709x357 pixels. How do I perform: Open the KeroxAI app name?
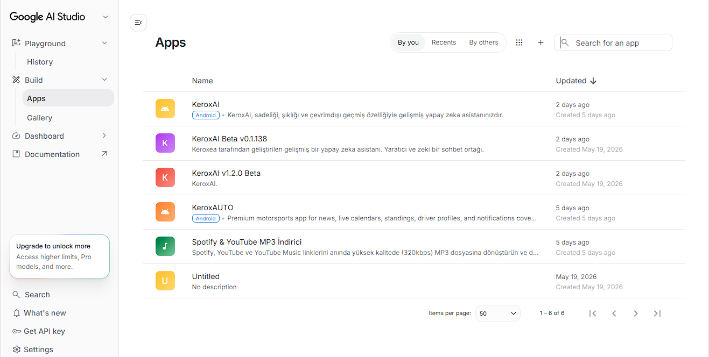pyautogui.click(x=206, y=104)
